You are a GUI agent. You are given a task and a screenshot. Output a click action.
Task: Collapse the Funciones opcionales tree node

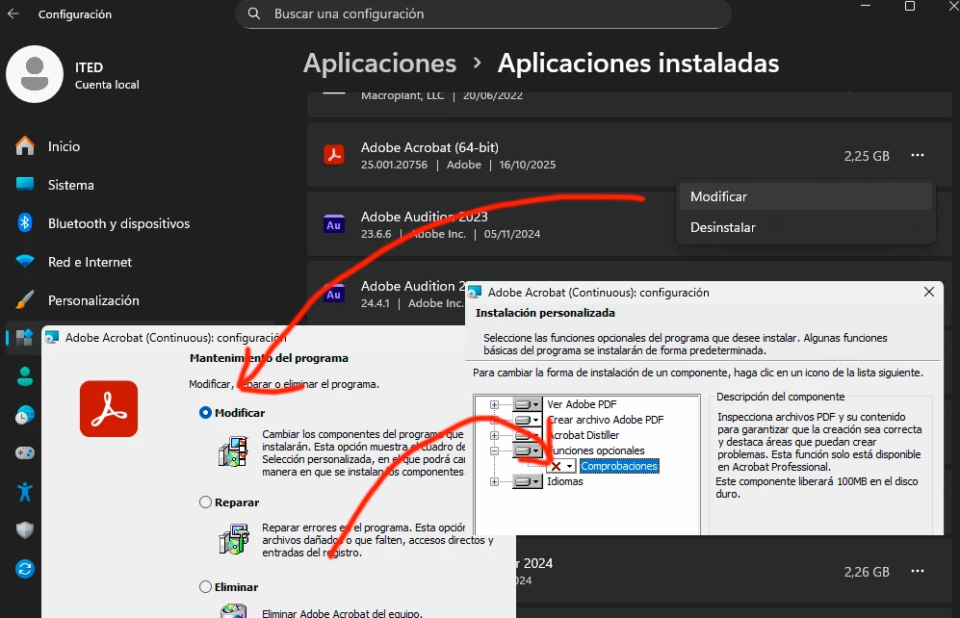click(x=494, y=451)
